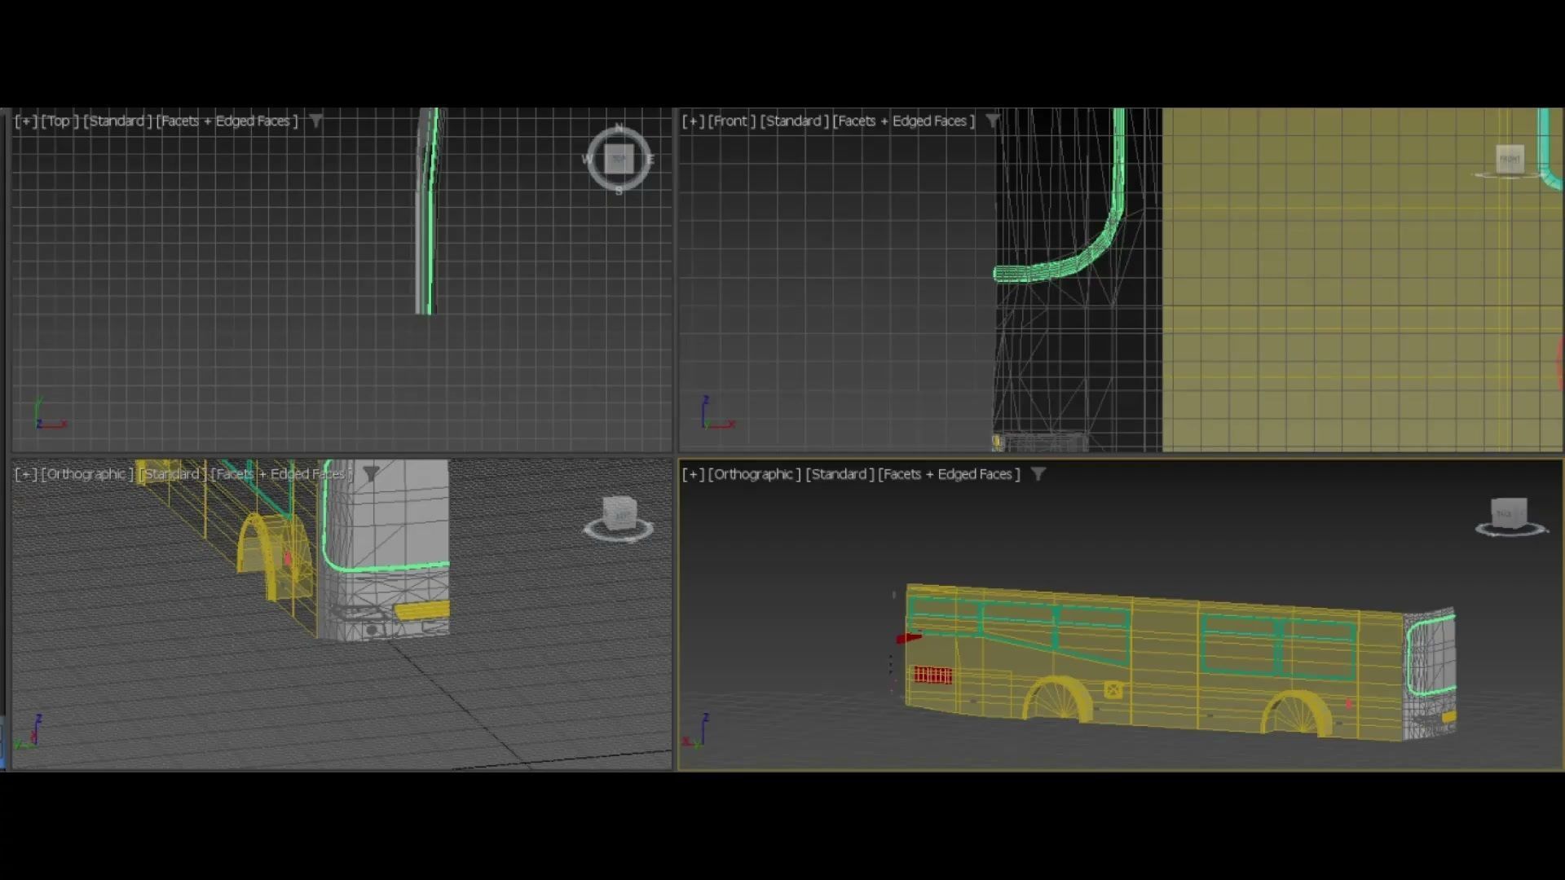Screen dimensions: 1565x880
Task: Click filter funnel in bottom-left Orthographic viewport
Action: 371,473
